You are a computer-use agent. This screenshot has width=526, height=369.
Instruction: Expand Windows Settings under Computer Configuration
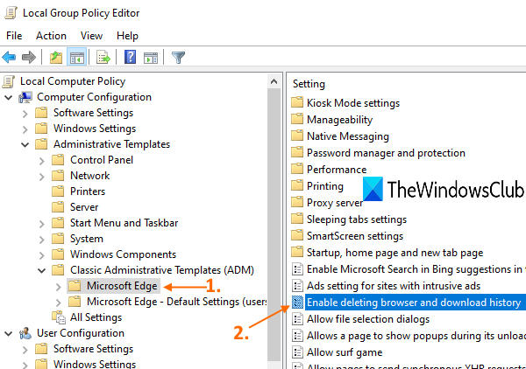25,129
